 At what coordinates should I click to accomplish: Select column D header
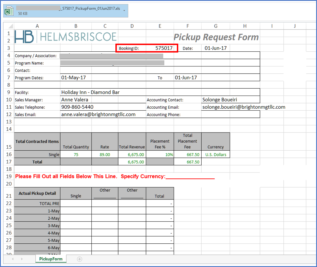point(132,26)
